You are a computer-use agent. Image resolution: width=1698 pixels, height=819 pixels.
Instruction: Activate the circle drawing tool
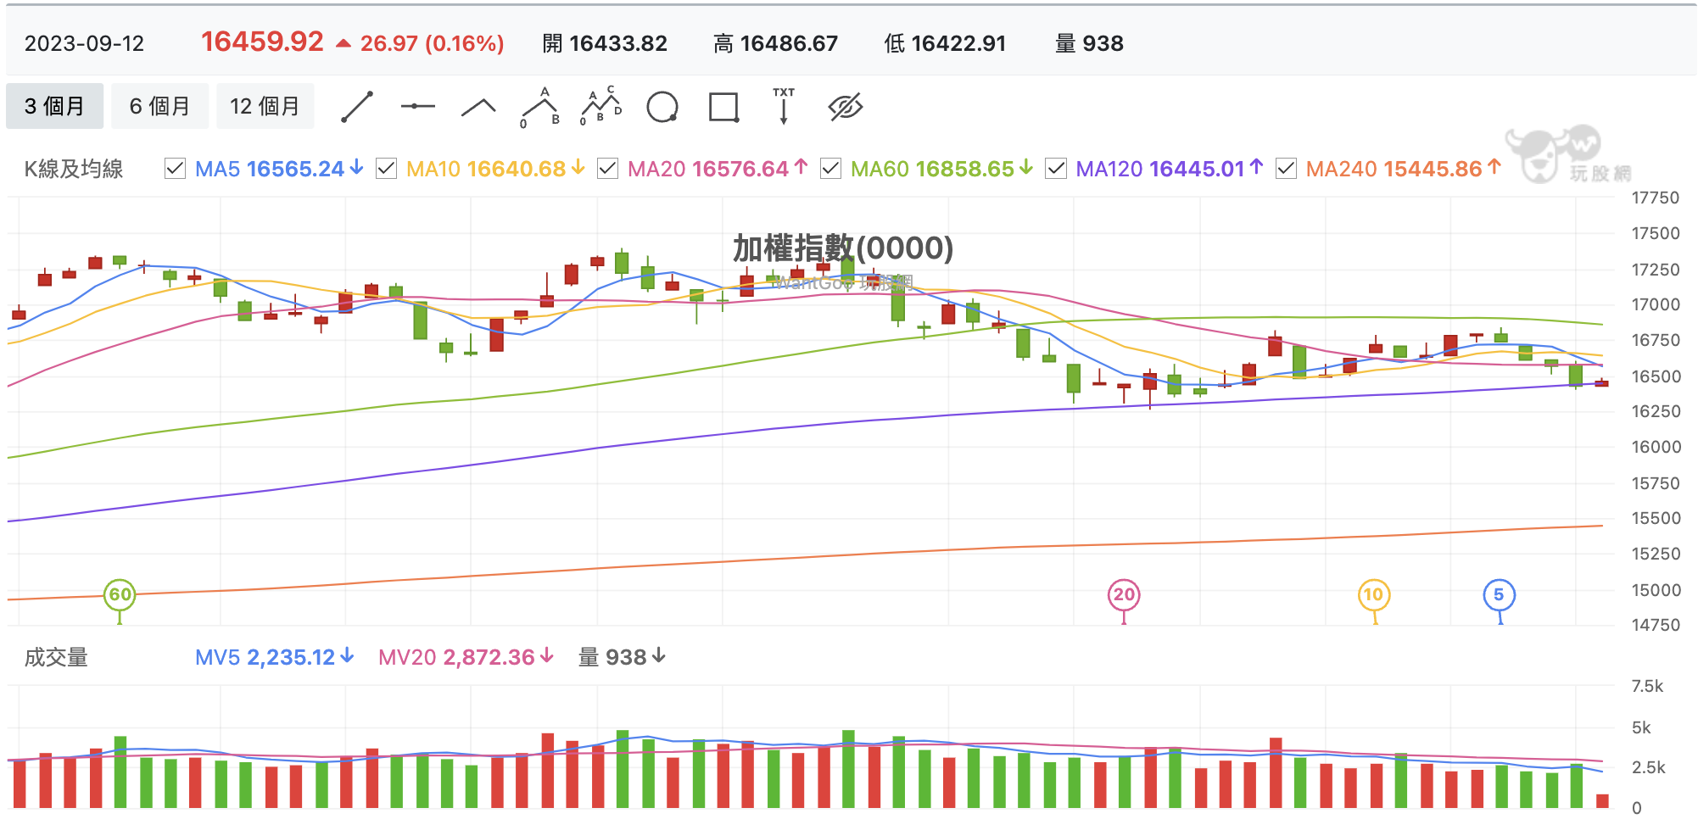(662, 105)
